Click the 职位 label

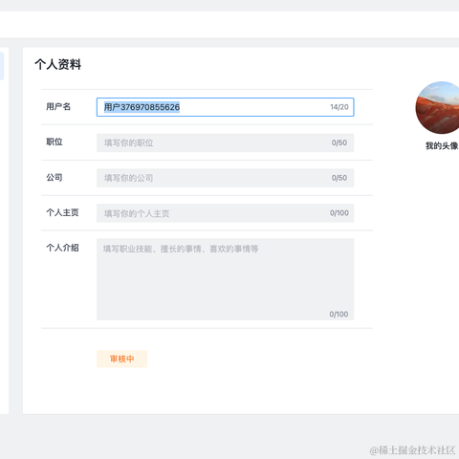pos(55,142)
